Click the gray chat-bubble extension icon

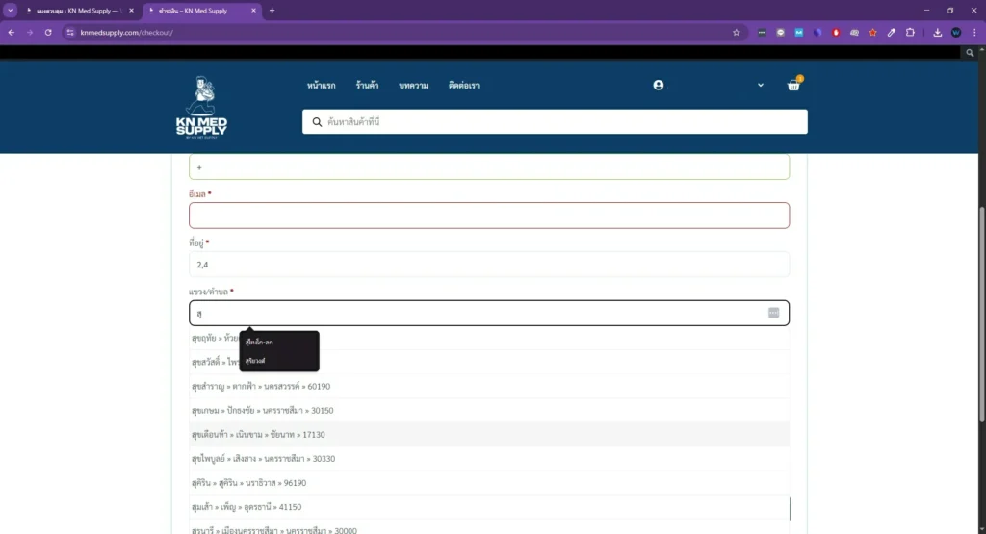point(780,32)
